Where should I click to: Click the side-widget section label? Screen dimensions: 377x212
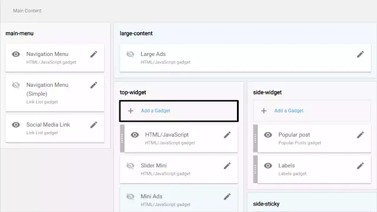coord(267,92)
